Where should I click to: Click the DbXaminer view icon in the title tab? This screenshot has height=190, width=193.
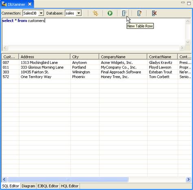pos(4,4)
